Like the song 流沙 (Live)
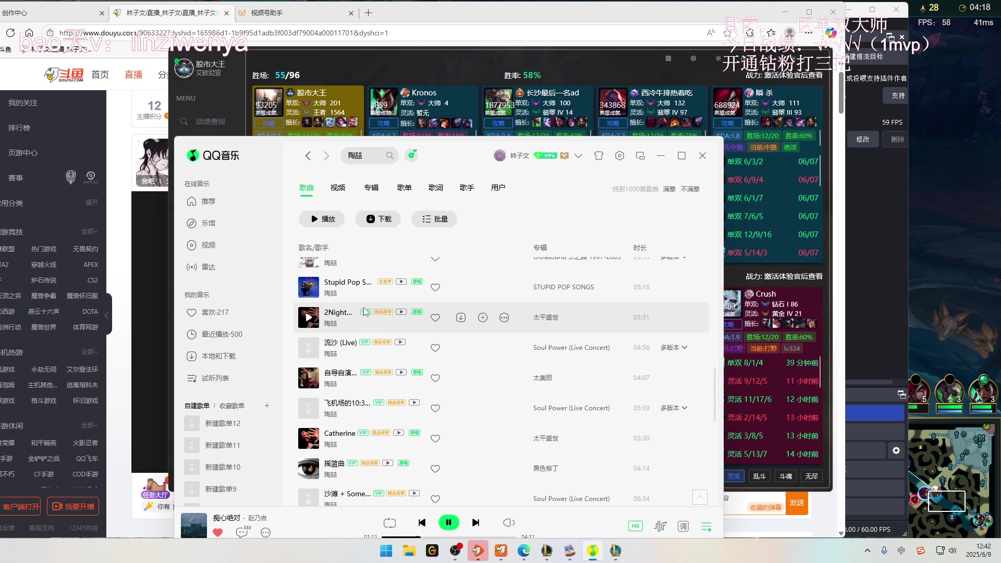This screenshot has height=563, width=1001. coord(435,348)
